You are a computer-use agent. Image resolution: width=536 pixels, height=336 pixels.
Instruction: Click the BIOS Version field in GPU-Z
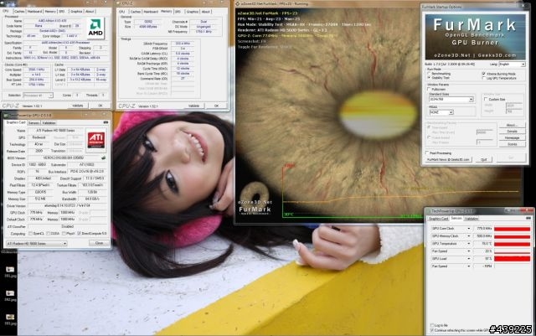tap(64, 158)
